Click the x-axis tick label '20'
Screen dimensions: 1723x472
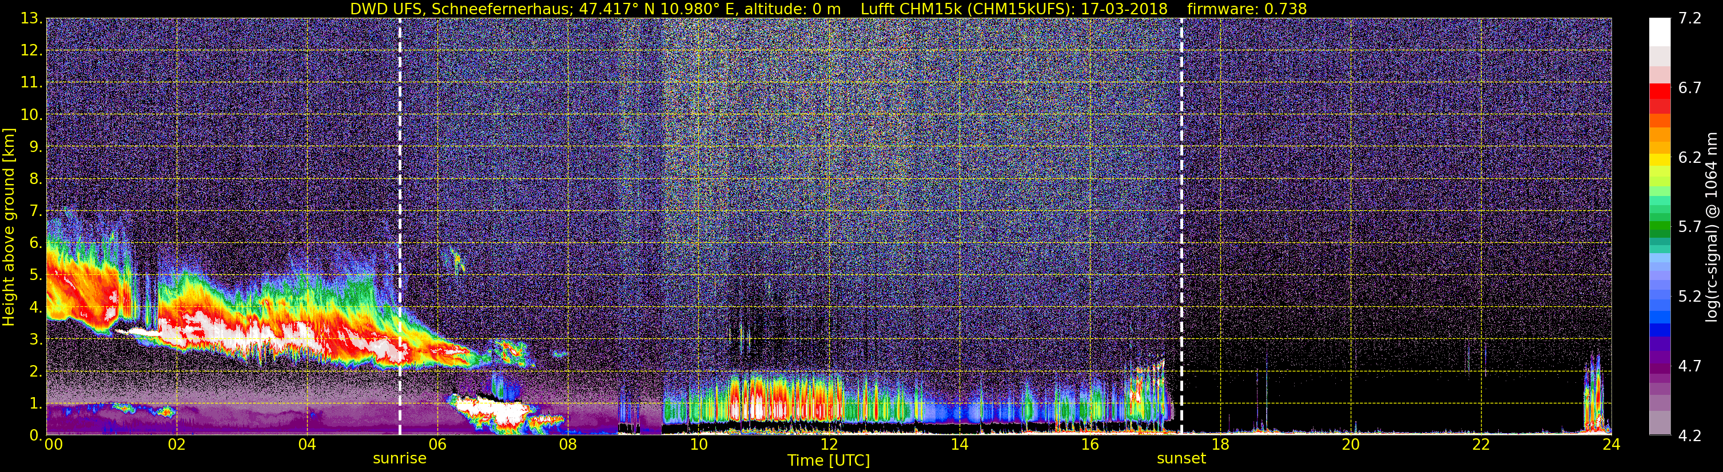[x=1351, y=445]
